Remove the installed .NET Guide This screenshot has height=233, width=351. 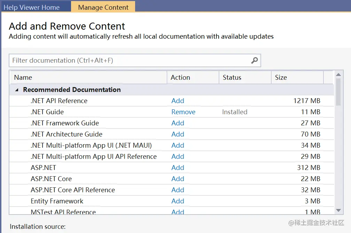[x=183, y=112]
